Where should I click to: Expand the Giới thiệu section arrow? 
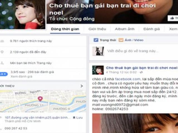81,86
